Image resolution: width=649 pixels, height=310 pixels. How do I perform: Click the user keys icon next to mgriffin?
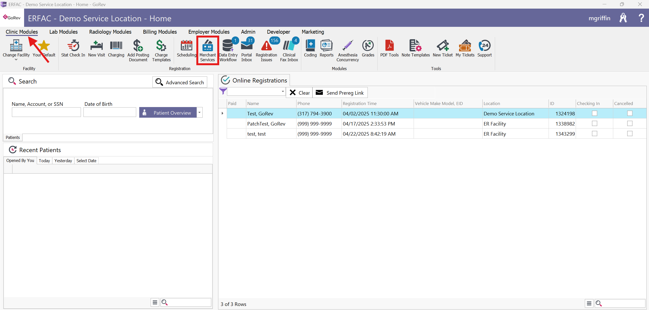pyautogui.click(x=623, y=18)
